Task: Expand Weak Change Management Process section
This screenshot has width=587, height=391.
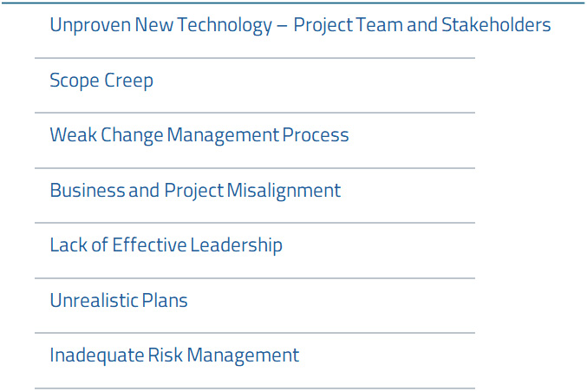Action: [255, 140]
